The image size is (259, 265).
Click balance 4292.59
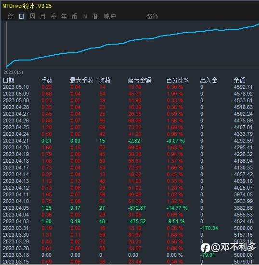[x=243, y=141]
